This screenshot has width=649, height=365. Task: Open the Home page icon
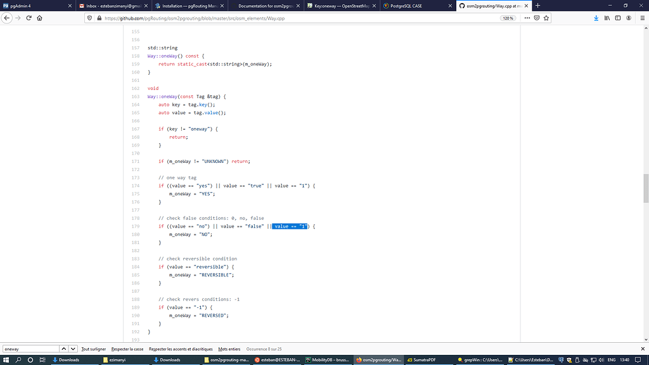click(x=39, y=18)
